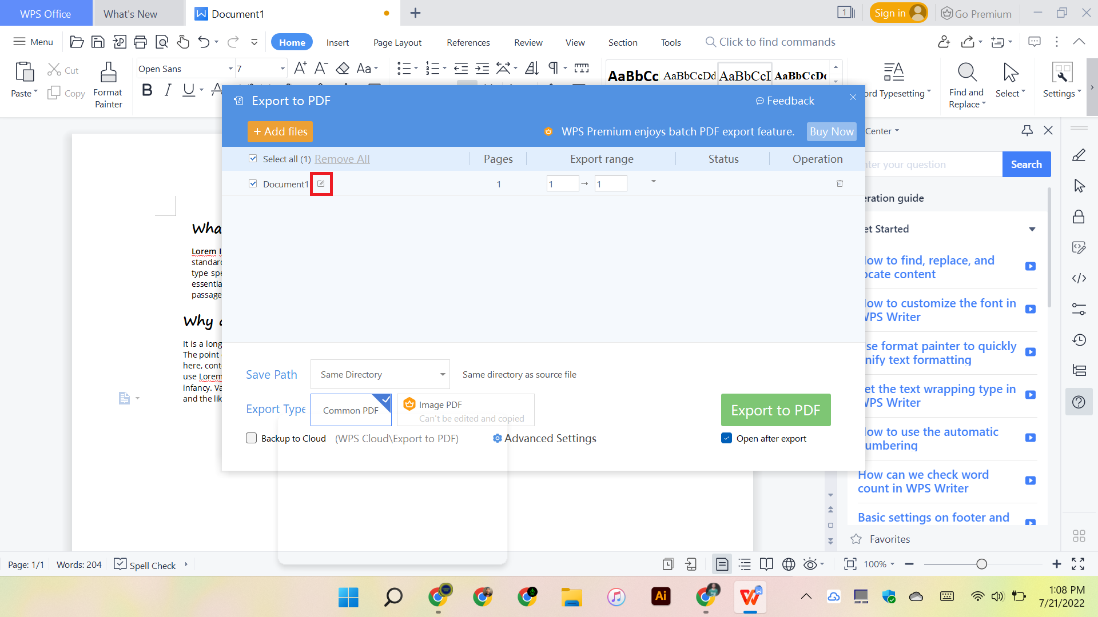Click the zoom slider handle in status bar
Screen dimensions: 1098x617
[x=981, y=564]
